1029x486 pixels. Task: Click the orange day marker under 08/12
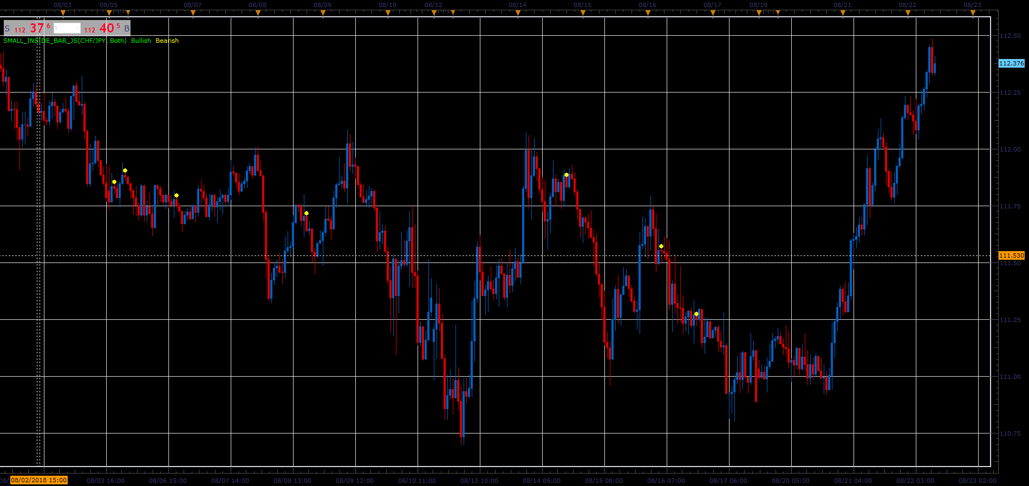point(434,12)
